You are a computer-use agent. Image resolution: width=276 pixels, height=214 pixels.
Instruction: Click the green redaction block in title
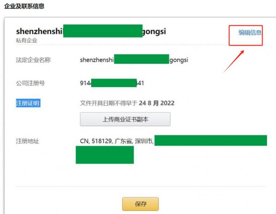(103, 31)
